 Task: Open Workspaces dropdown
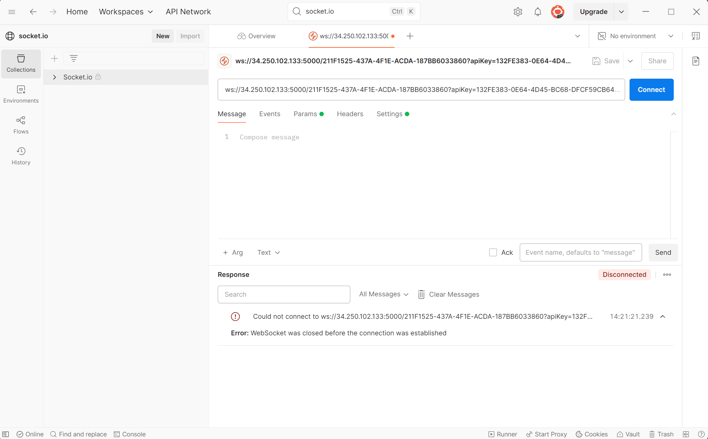[126, 12]
